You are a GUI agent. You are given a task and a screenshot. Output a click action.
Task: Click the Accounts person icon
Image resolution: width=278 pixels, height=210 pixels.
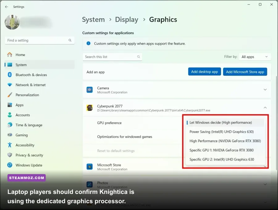coord(10,115)
